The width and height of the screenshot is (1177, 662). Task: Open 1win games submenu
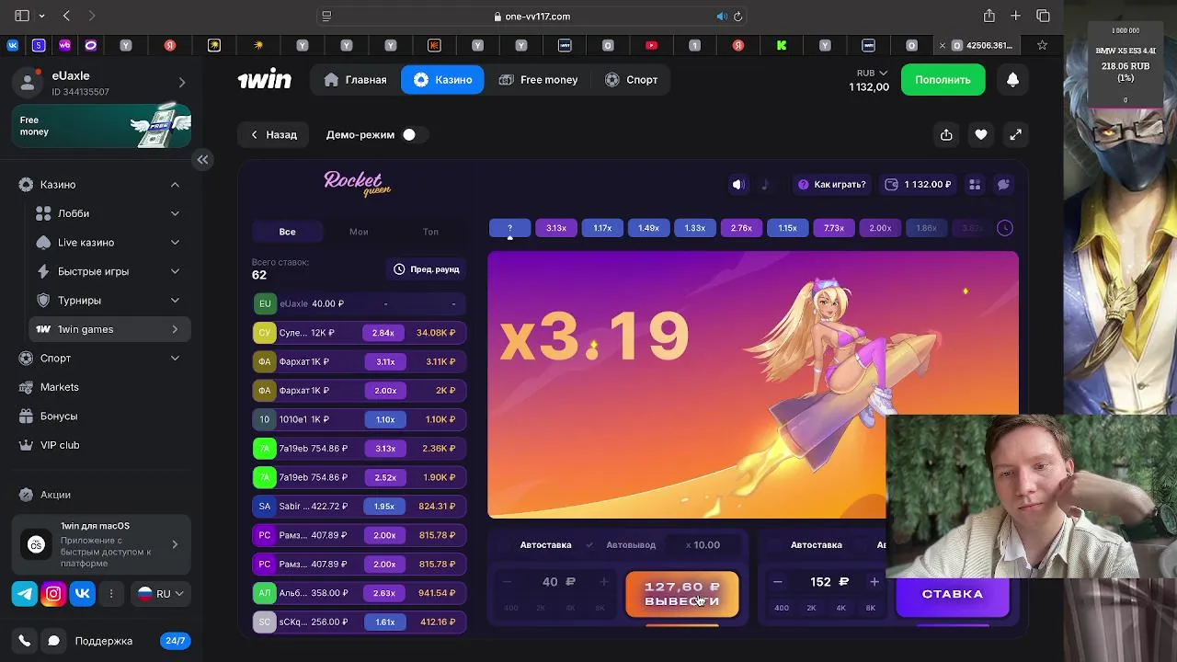tap(109, 329)
